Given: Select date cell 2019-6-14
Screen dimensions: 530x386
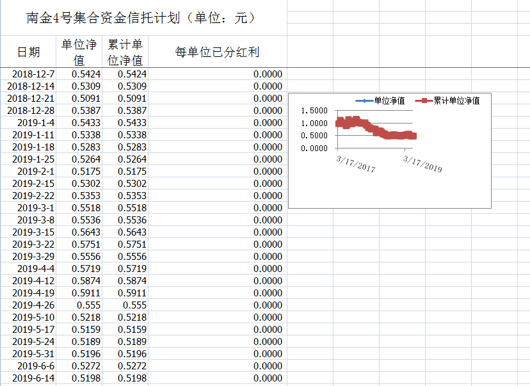Looking at the screenshot, I should 28,378.
